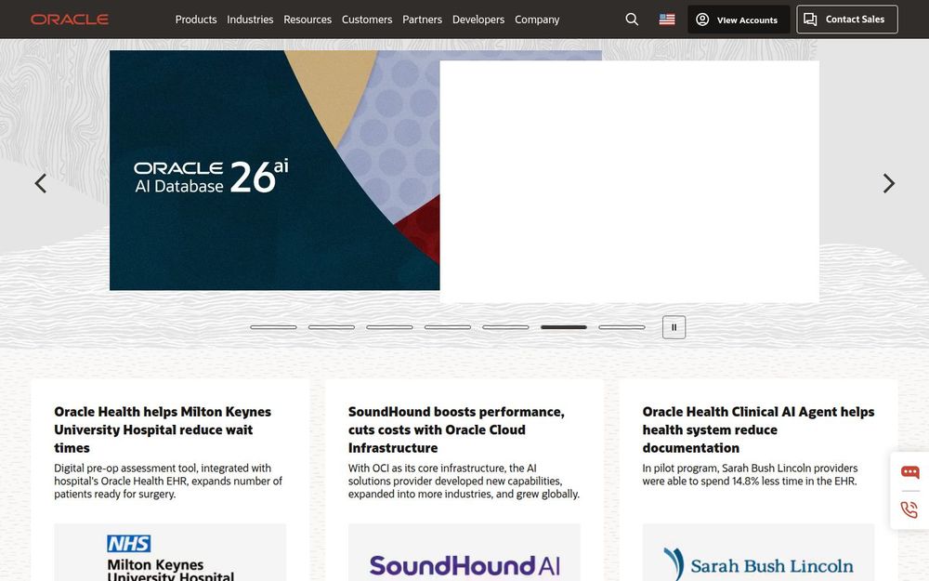Click the NHS Milton Keynes logo thumbnail
Screen dimensions: 929x581
click(x=170, y=552)
